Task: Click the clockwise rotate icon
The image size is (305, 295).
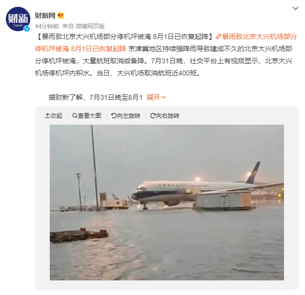Action: click(x=153, y=116)
